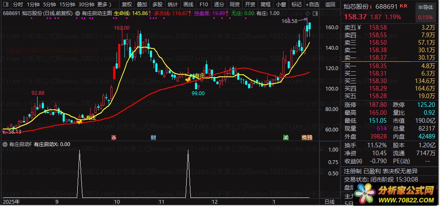
Task: Select the 30分钟 period tab
Action: tap(86, 5)
